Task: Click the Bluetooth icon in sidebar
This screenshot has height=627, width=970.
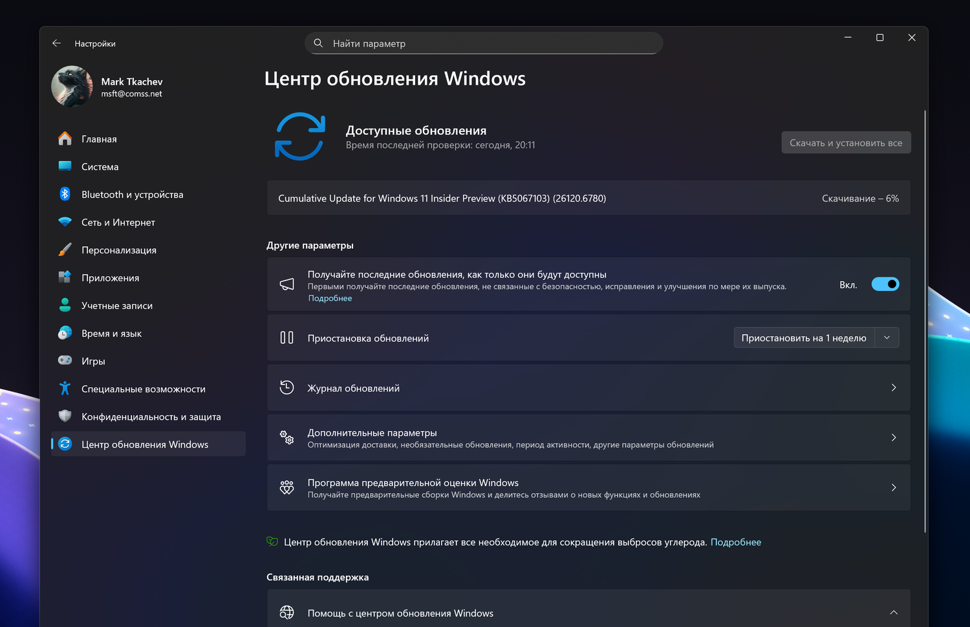Action: [x=65, y=194]
